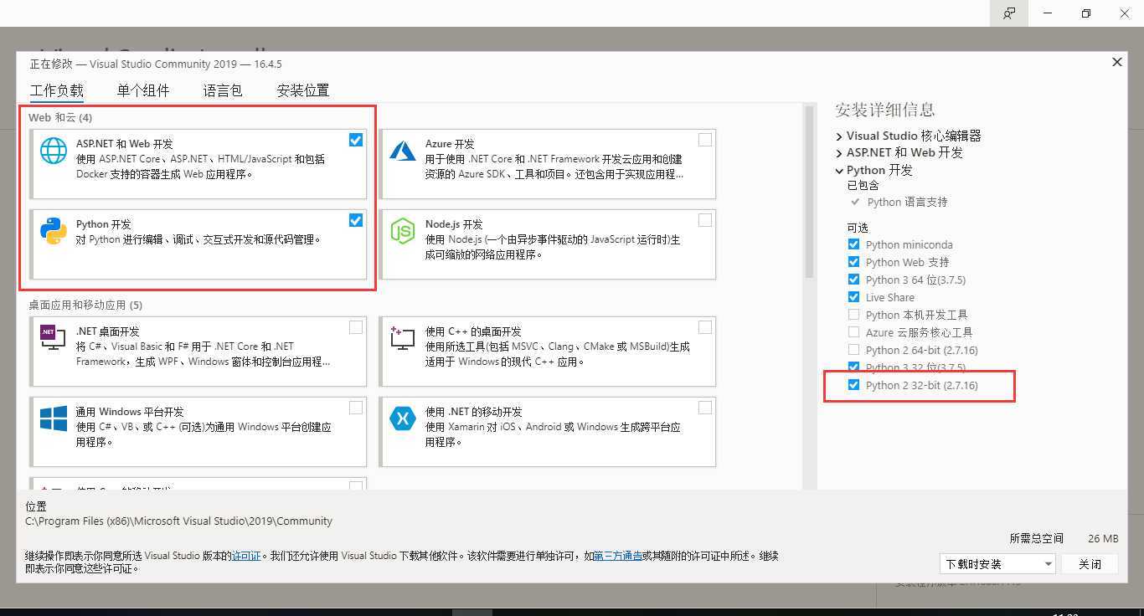Toggle the Python Web 支持 option

[x=853, y=262]
